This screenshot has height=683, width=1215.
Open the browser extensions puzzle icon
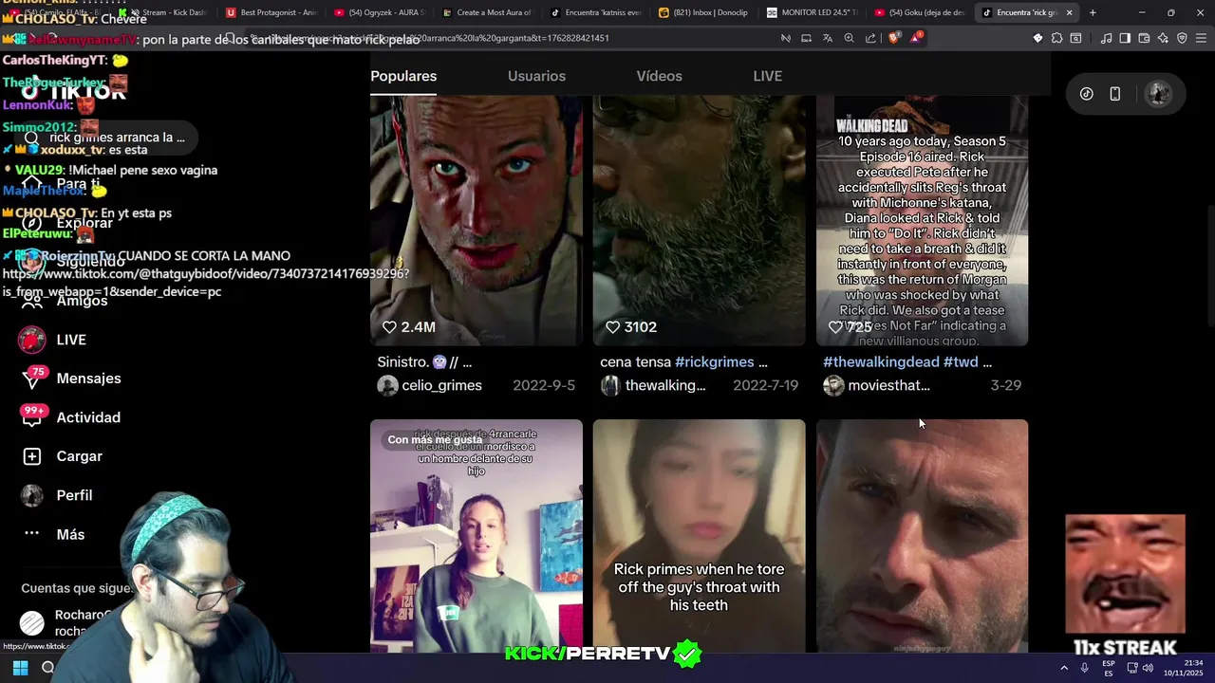tap(1056, 38)
